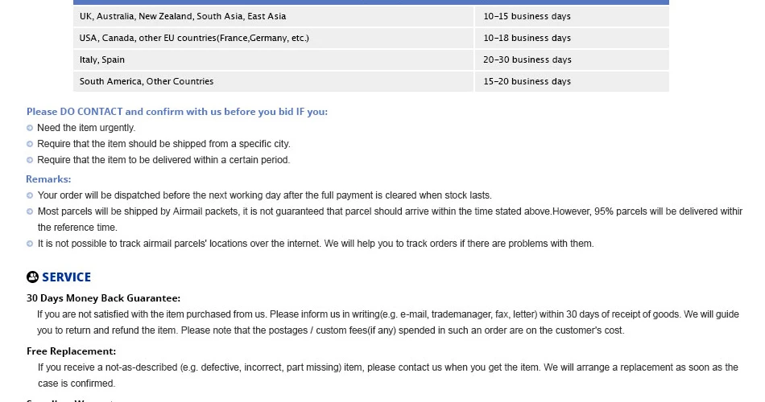
Task: Select the SERVICE heading text
Action: coord(66,277)
